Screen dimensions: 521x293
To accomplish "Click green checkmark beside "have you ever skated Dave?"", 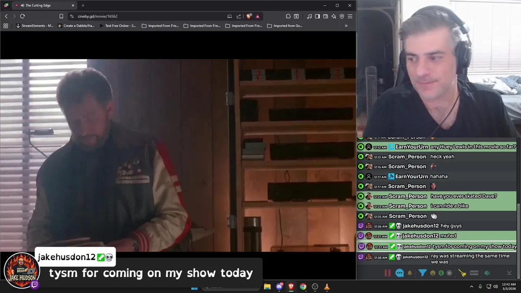I will pyautogui.click(x=361, y=196).
